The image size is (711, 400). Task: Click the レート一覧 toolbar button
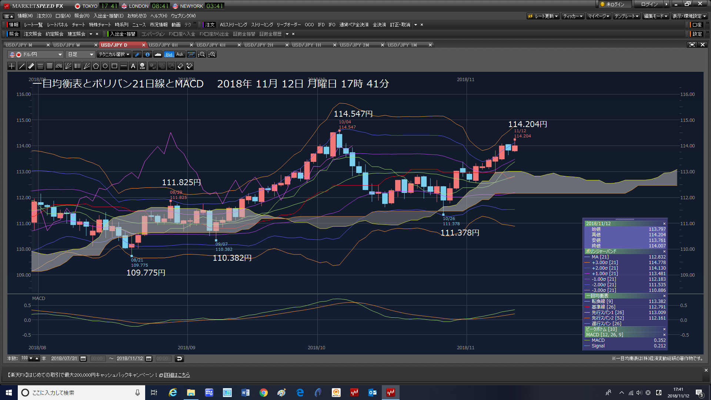coord(33,25)
